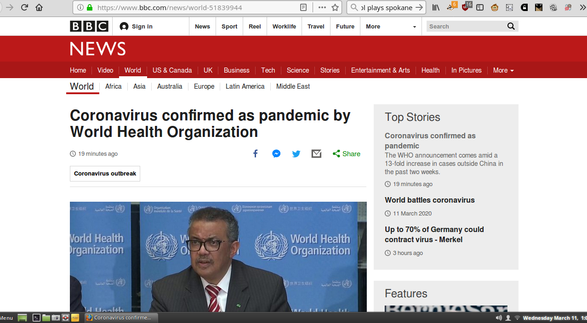Reload the page with the refresh icon
The image size is (587, 323).
pyautogui.click(x=24, y=7)
